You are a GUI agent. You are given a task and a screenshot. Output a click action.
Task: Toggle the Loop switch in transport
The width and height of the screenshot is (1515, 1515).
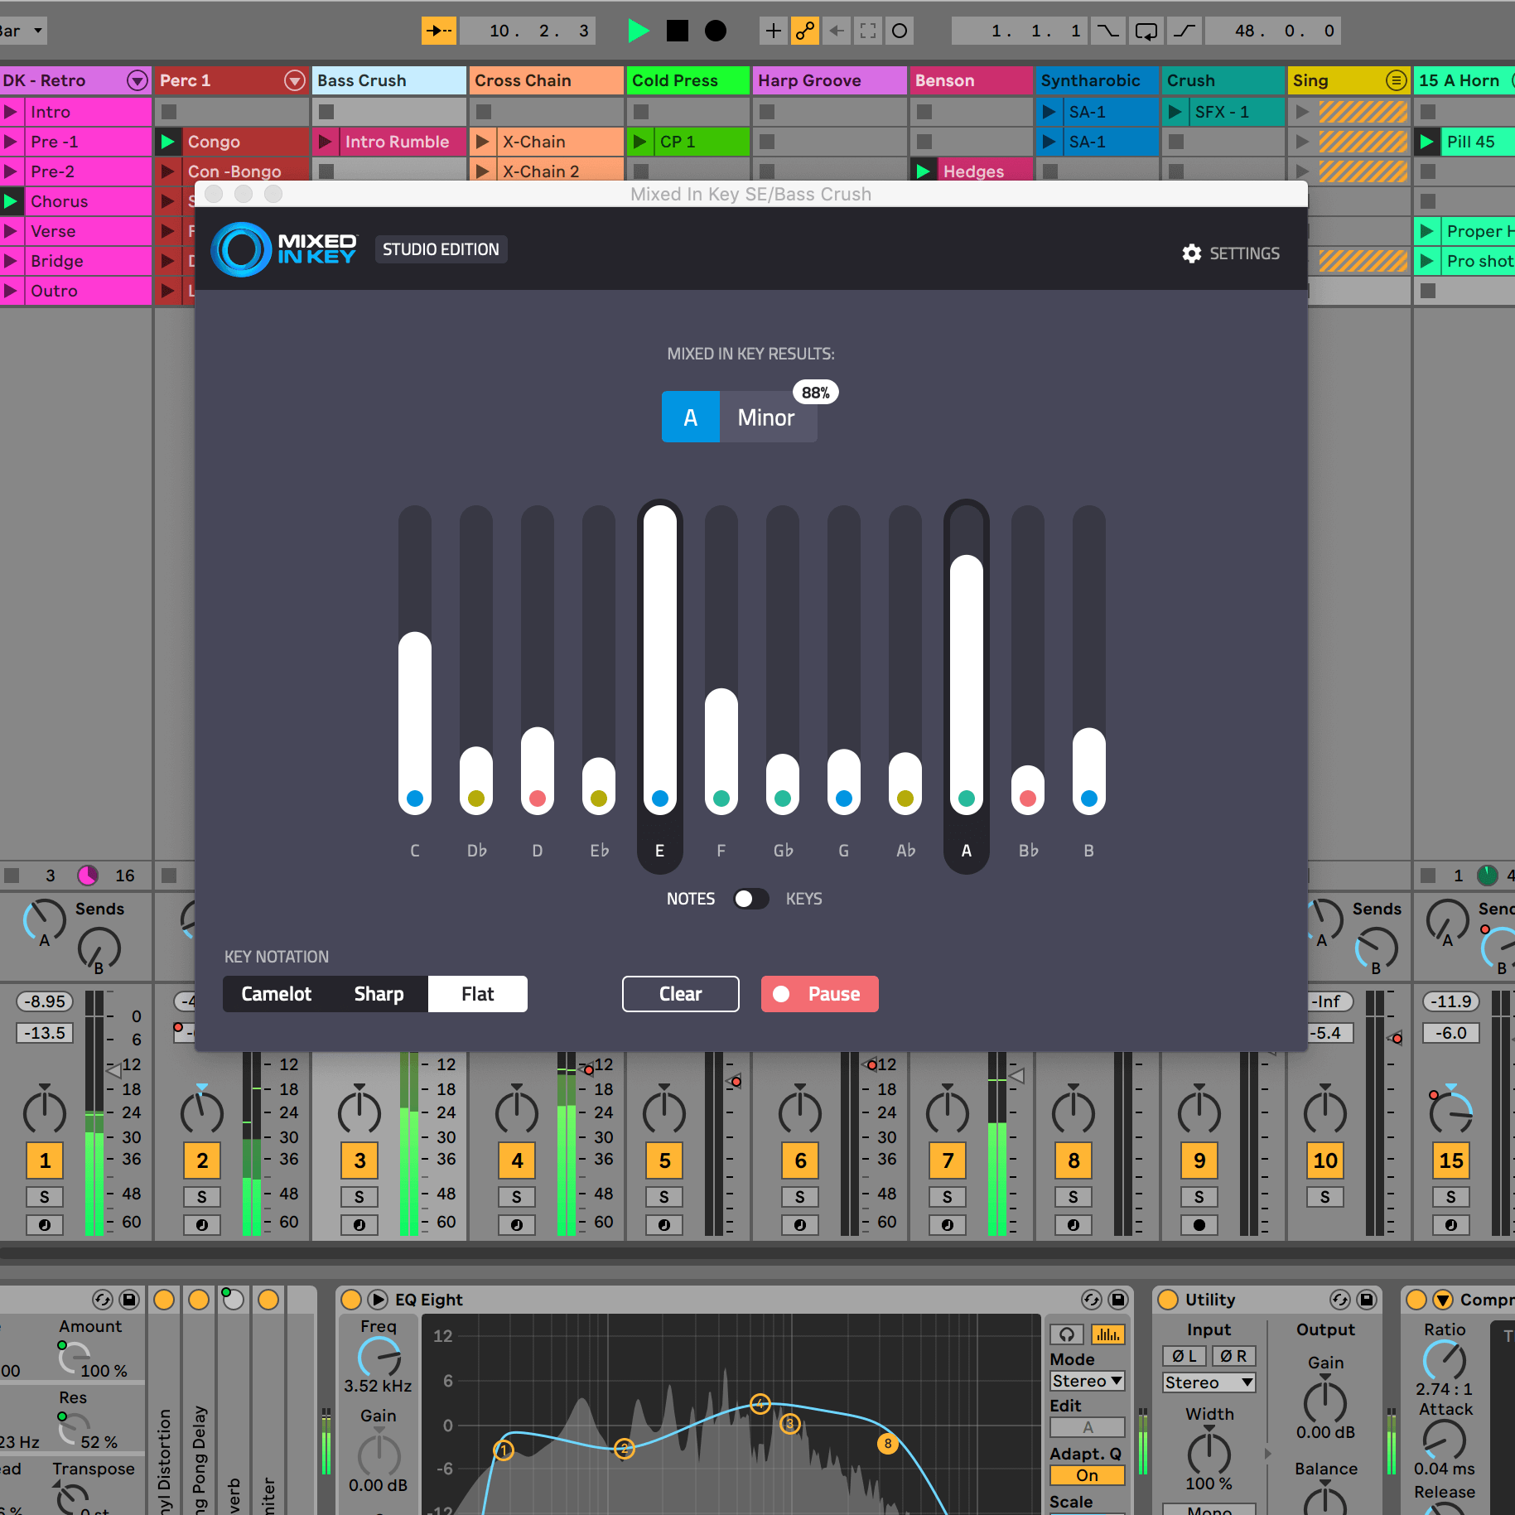(1146, 31)
